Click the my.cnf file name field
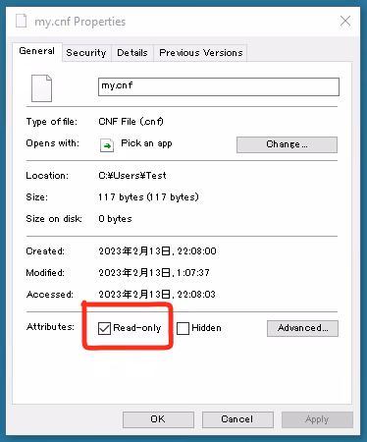This screenshot has height=442, width=367. (x=219, y=86)
